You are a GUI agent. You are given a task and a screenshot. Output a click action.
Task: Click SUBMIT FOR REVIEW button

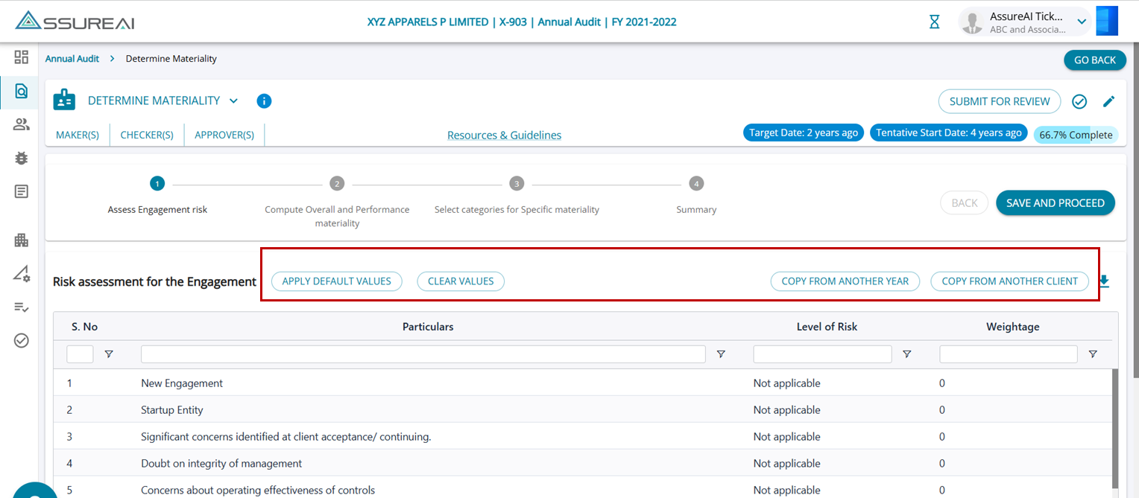point(1000,101)
